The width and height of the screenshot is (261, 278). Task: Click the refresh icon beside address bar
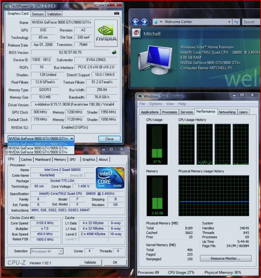[x=236, y=22]
